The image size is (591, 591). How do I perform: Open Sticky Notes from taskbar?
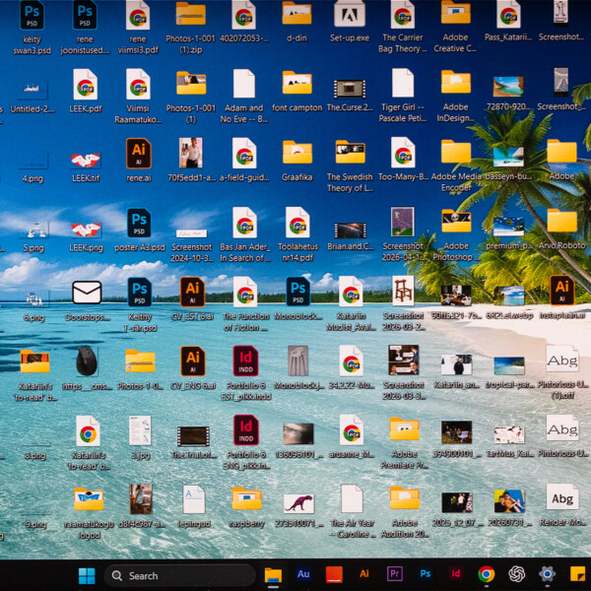pyautogui.click(x=577, y=574)
